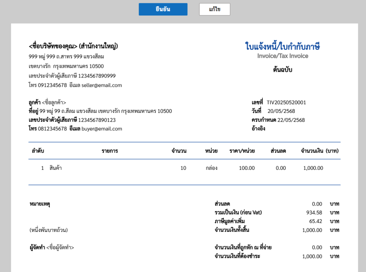Screen dimensions: 366x272
Task: Click seller address line 999 หมู่ 999 ถ.สาทร
Action: (66, 57)
